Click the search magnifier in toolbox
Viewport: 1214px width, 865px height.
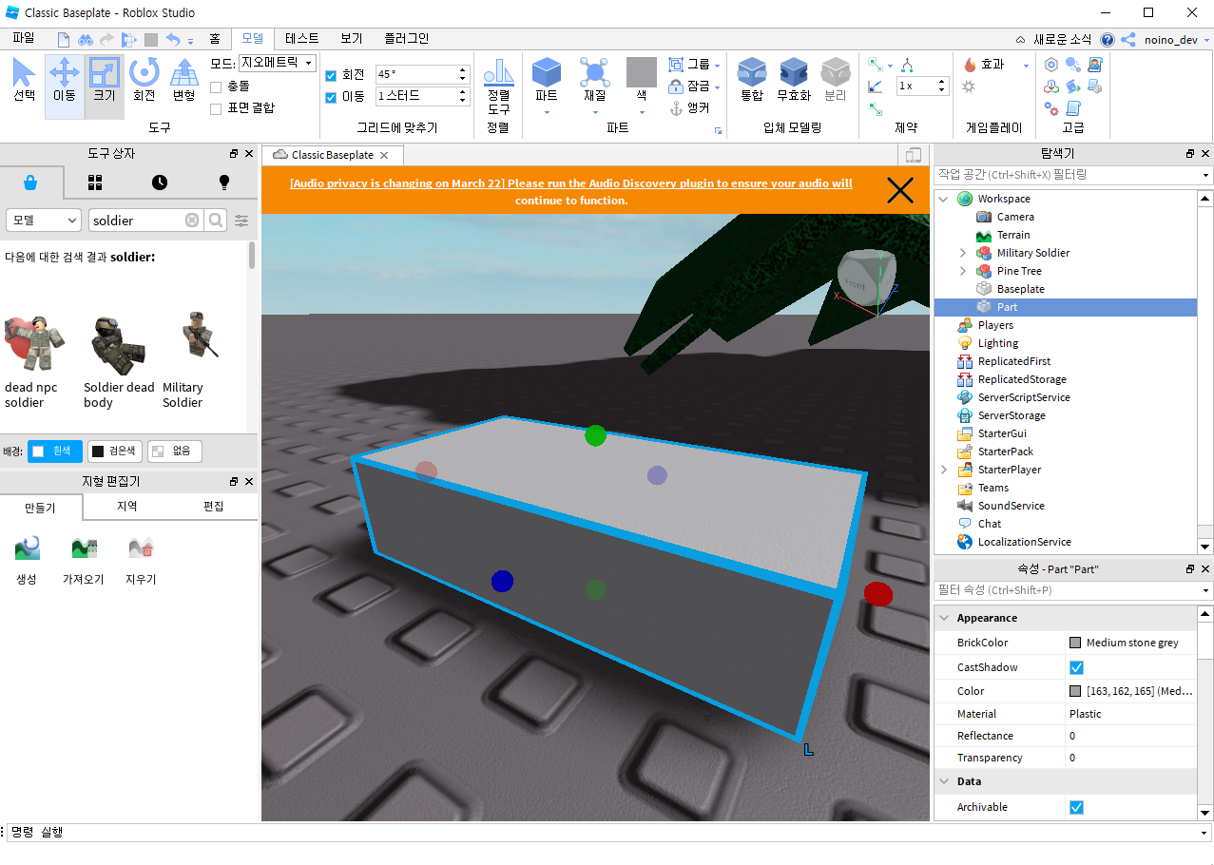217,221
